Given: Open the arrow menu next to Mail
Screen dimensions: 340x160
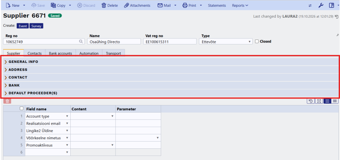Looking at the screenshot, I should pos(175,5).
